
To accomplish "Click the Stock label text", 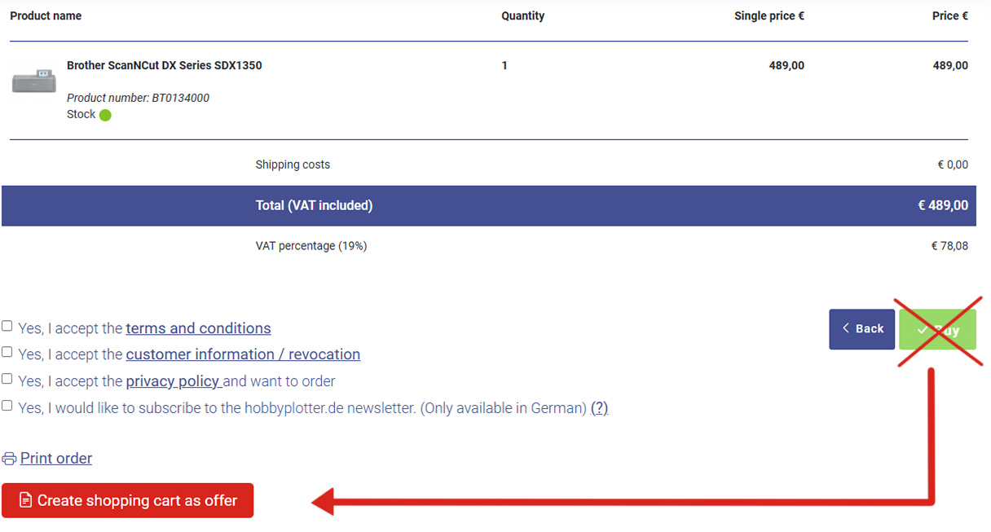I will click(x=81, y=115).
